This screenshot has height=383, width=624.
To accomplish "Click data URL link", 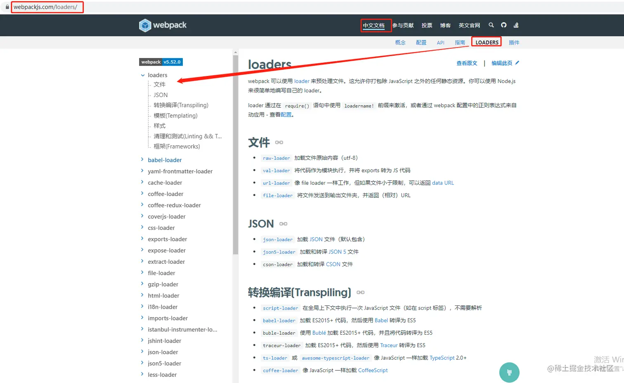I will pyautogui.click(x=443, y=183).
